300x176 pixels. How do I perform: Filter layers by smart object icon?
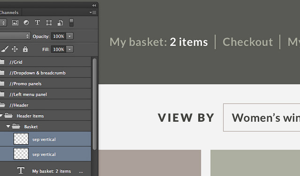[60, 23]
